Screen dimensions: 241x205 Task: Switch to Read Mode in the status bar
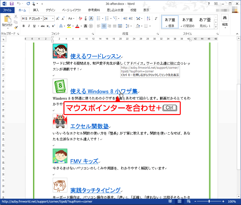[x=170, y=201]
